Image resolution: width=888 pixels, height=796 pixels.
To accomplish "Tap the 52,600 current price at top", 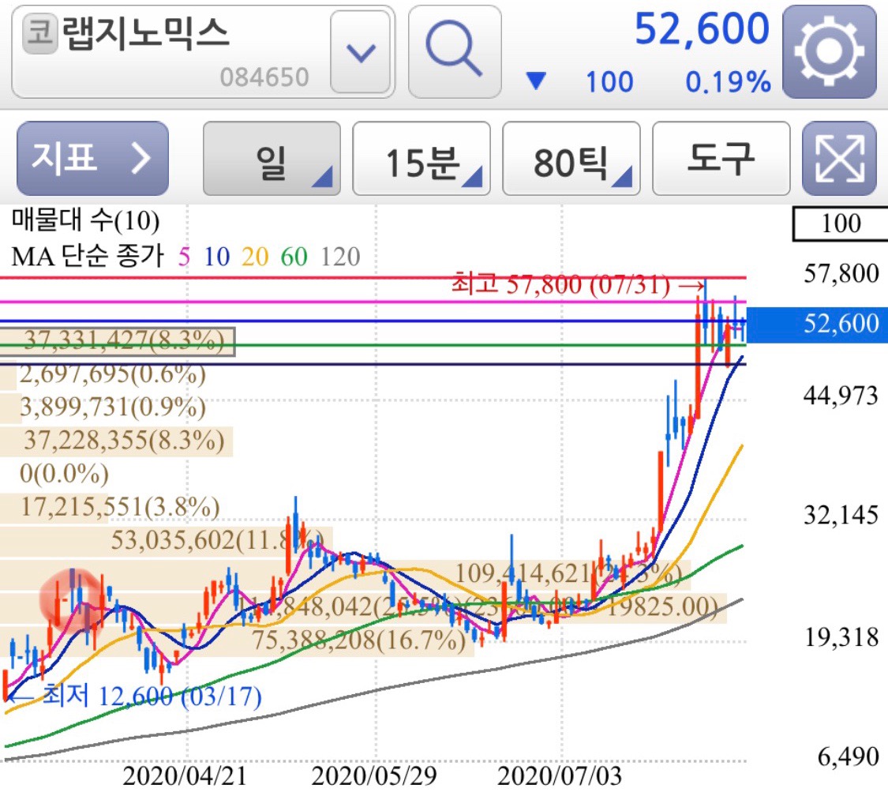I will click(702, 29).
